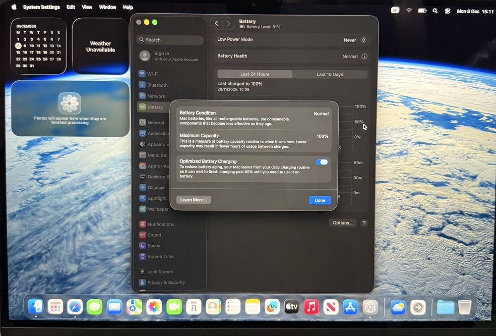Screen dimensions: 496x336
Task: Click the Photos widget on desktop
Action: click(x=70, y=109)
